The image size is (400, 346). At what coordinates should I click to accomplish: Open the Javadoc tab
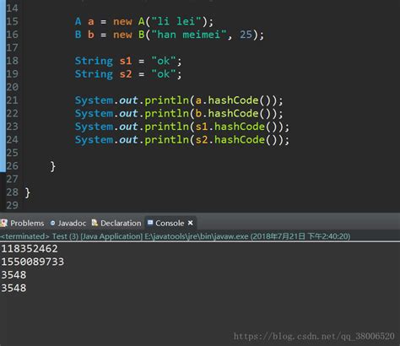(68, 223)
